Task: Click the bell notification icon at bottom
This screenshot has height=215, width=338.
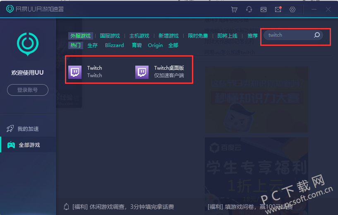Action: pos(66,206)
